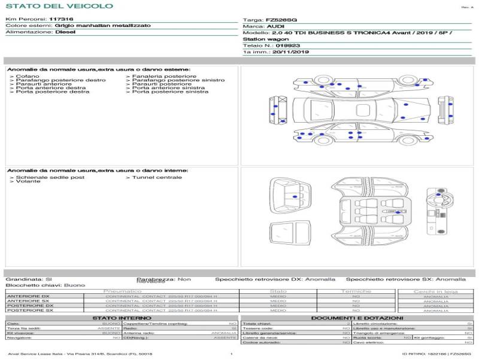Select the 'Marca: AUDI' field
Screen dimensions: 479x359
tap(263, 26)
